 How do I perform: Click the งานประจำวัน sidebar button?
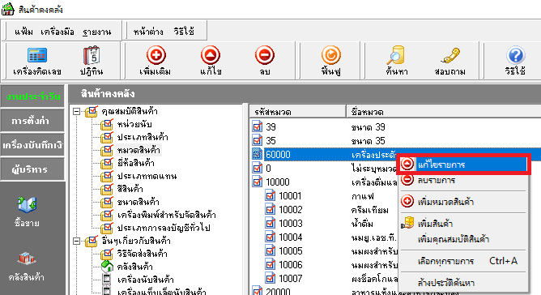pos(32,96)
